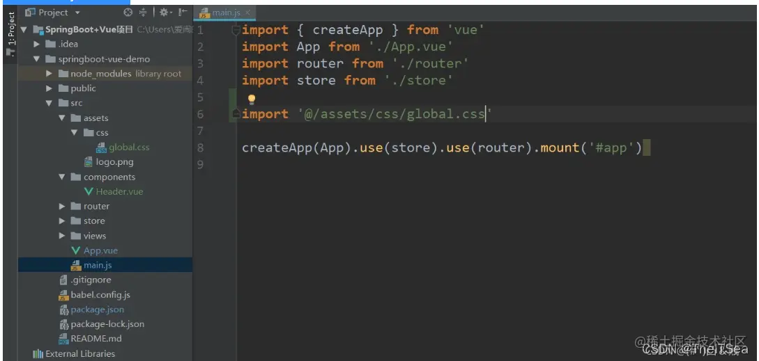Image resolution: width=759 pixels, height=361 pixels.
Task: Open README.md file
Action: pos(96,339)
